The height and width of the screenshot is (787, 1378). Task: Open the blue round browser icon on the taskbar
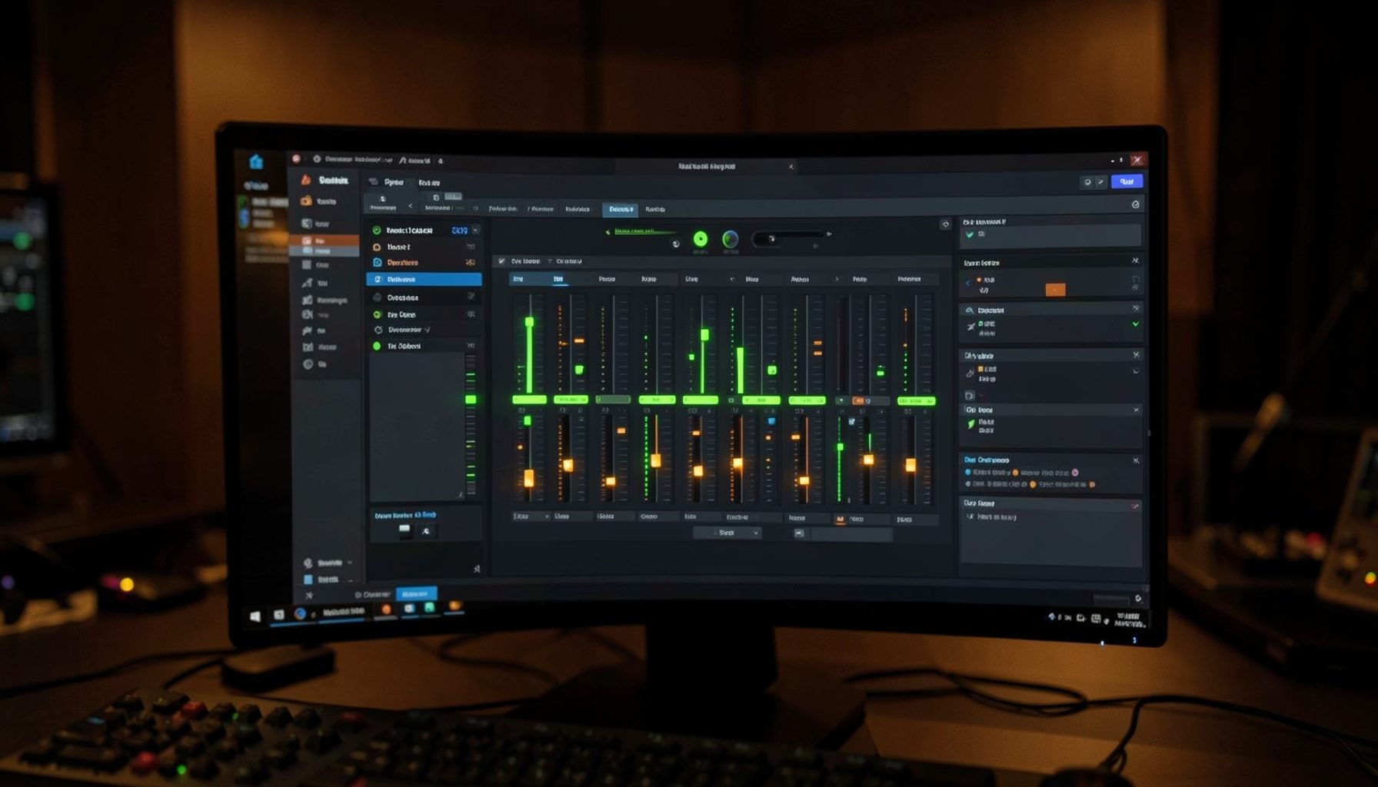[300, 613]
